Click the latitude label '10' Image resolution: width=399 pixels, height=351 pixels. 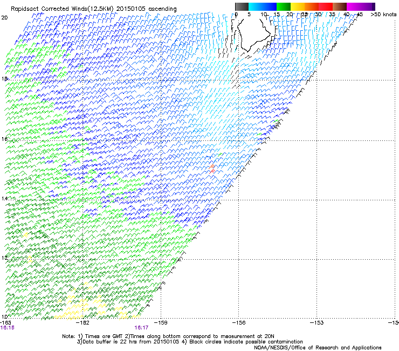pyautogui.click(x=4, y=316)
